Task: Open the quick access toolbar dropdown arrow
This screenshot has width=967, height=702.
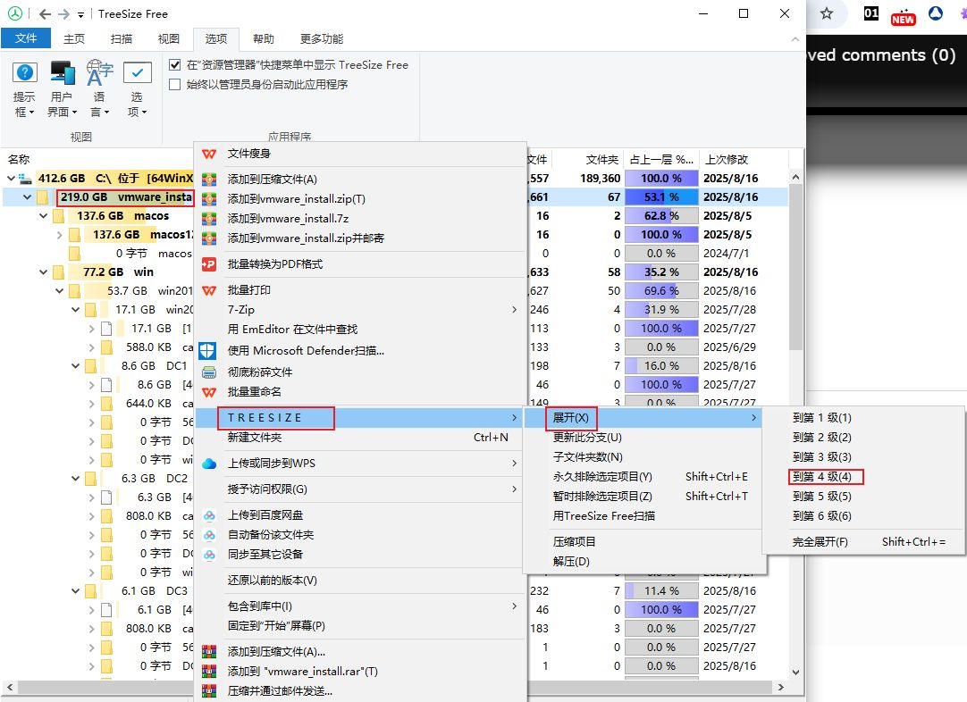Action: (80, 14)
